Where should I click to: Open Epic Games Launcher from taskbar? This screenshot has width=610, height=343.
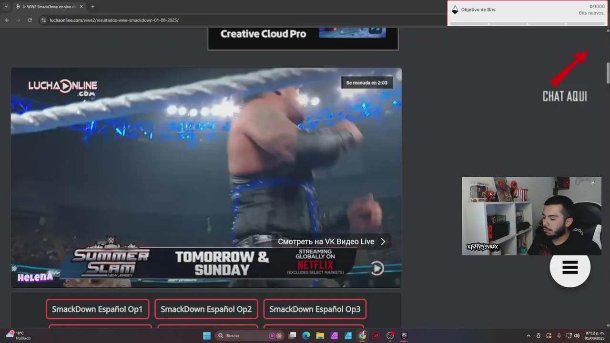point(404,336)
